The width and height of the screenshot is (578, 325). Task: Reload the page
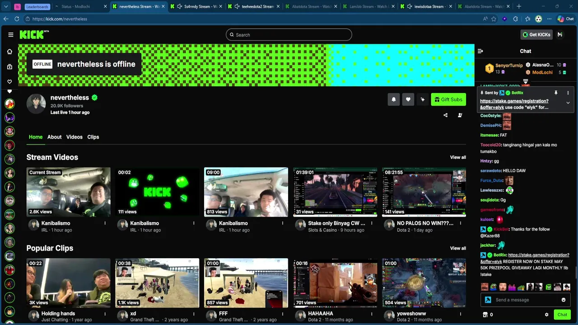tap(17, 19)
